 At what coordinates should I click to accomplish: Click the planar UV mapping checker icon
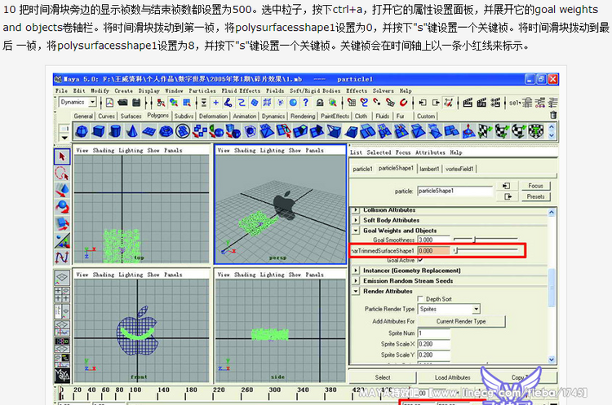(486, 132)
